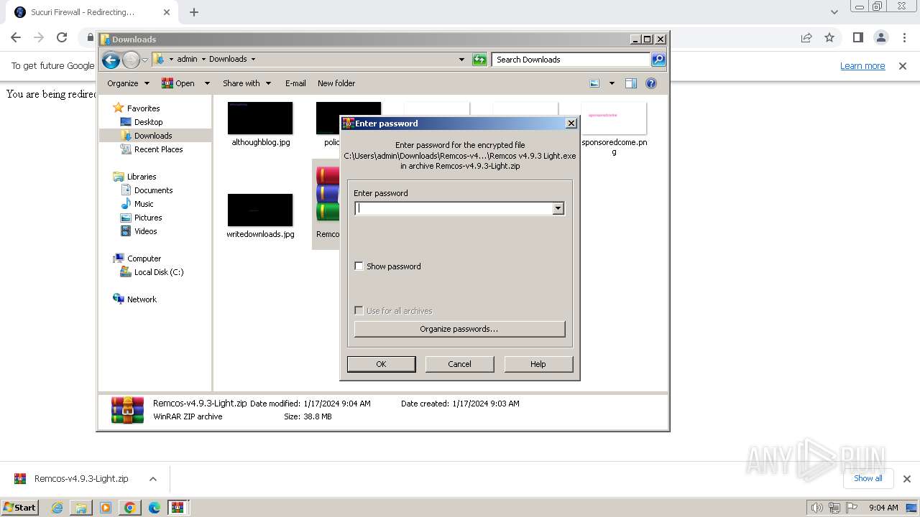The image size is (920, 517).
Task: Click the change view icon in Explorer toolbar
Action: click(594, 83)
